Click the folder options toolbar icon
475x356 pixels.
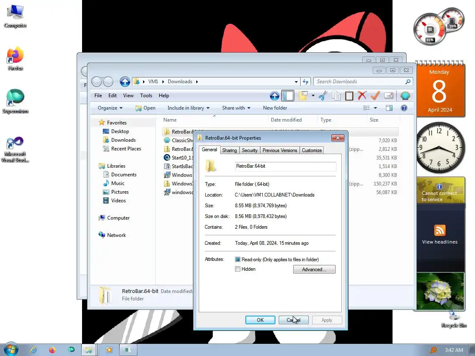[x=303, y=96]
